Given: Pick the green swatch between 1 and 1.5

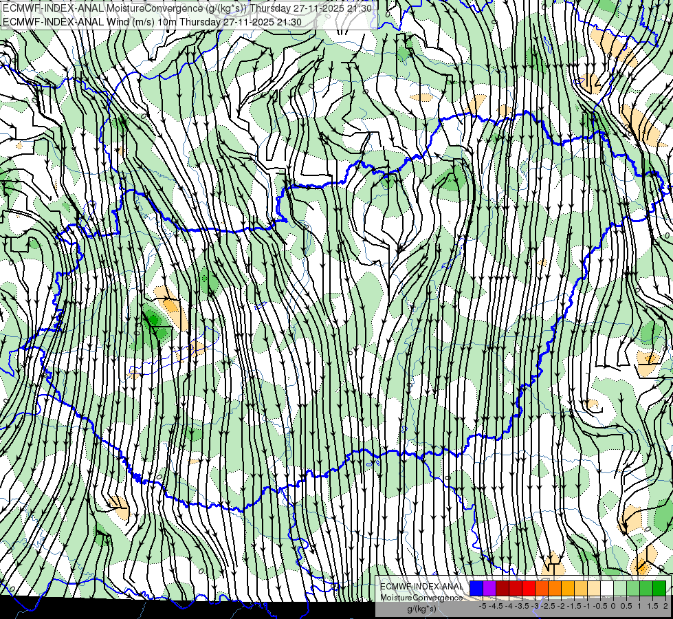Looking at the screenshot, I should click(646, 588).
